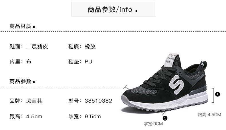The height and width of the screenshot is (130, 226).
Task: Click the PU insole value
Action: (x=88, y=62)
